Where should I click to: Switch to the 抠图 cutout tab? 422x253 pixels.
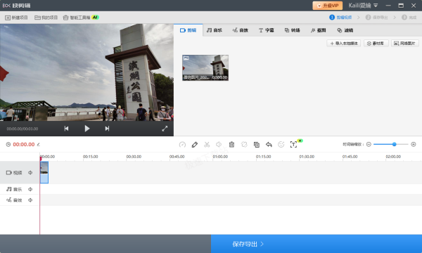(319, 30)
